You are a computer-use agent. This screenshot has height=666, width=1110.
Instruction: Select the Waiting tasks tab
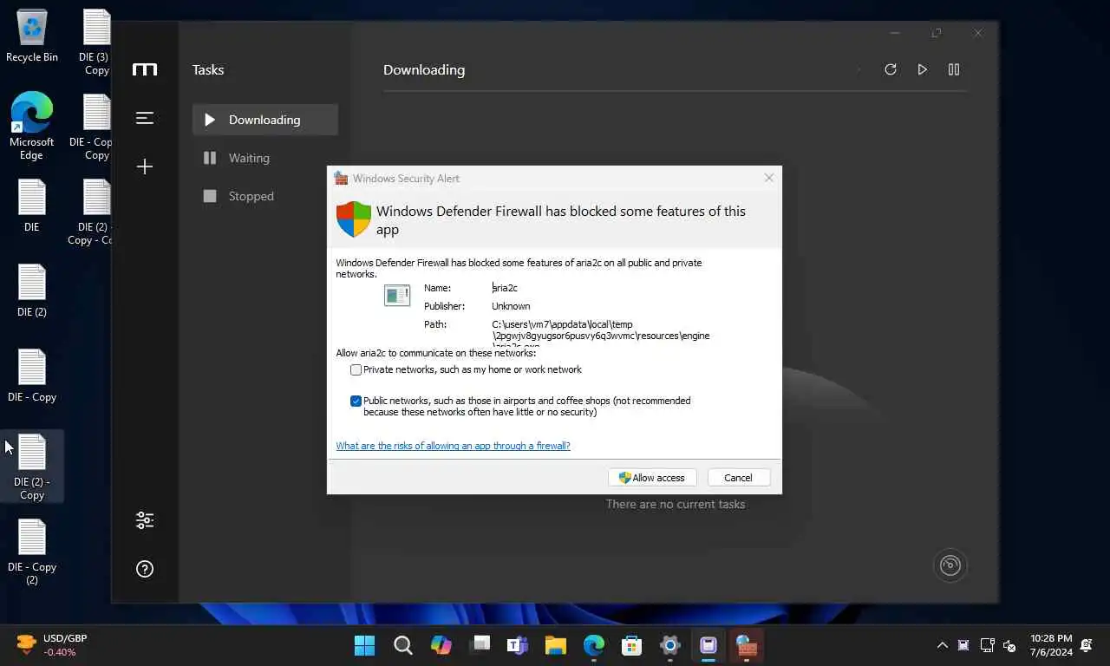(265, 158)
